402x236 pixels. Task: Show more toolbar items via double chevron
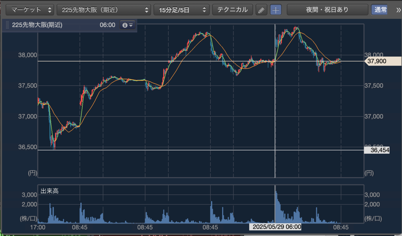[x=398, y=10]
